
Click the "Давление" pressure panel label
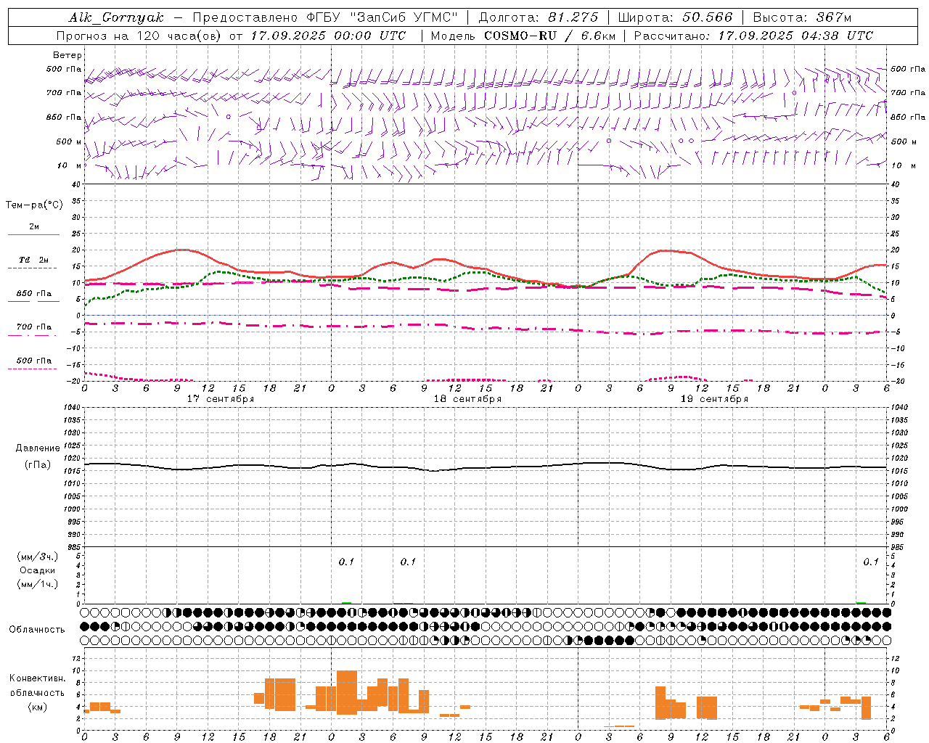[x=38, y=448]
